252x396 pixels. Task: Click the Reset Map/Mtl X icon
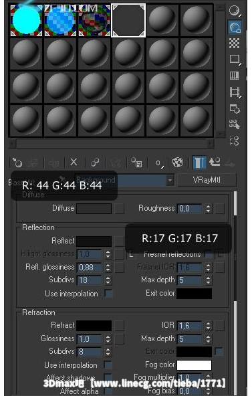point(74,162)
